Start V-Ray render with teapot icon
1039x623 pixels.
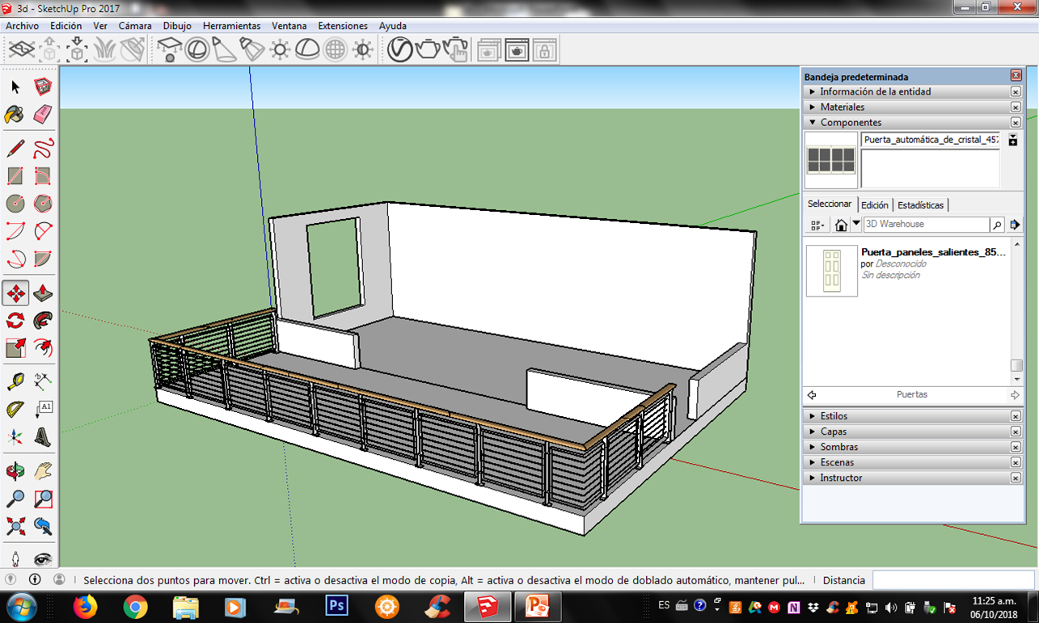click(428, 50)
